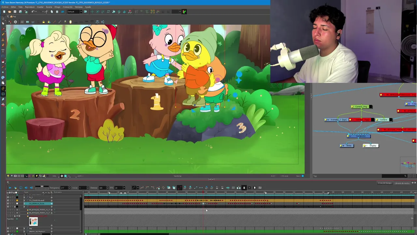The height and width of the screenshot is (235, 417).
Task: Click the light bulb icon in camera toolbar
Action: click(x=70, y=22)
